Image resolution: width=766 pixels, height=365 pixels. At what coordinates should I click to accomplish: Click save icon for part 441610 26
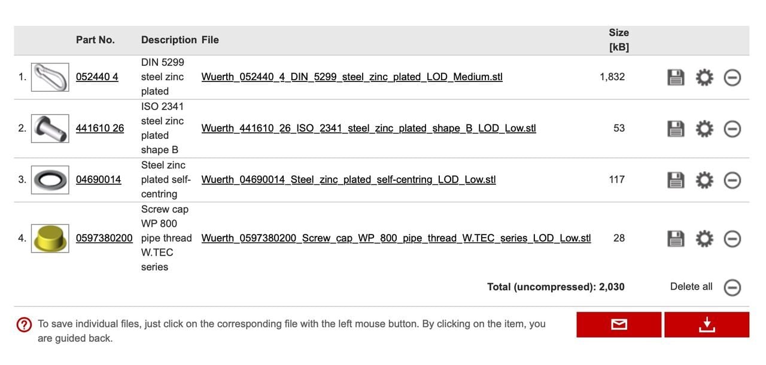676,129
